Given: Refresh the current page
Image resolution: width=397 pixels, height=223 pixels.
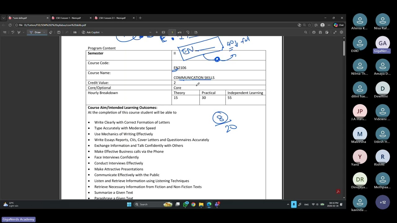Looking at the screenshot, I should click(10, 25).
